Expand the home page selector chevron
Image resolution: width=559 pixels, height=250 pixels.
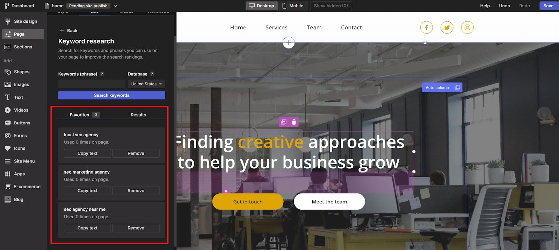[x=115, y=6]
